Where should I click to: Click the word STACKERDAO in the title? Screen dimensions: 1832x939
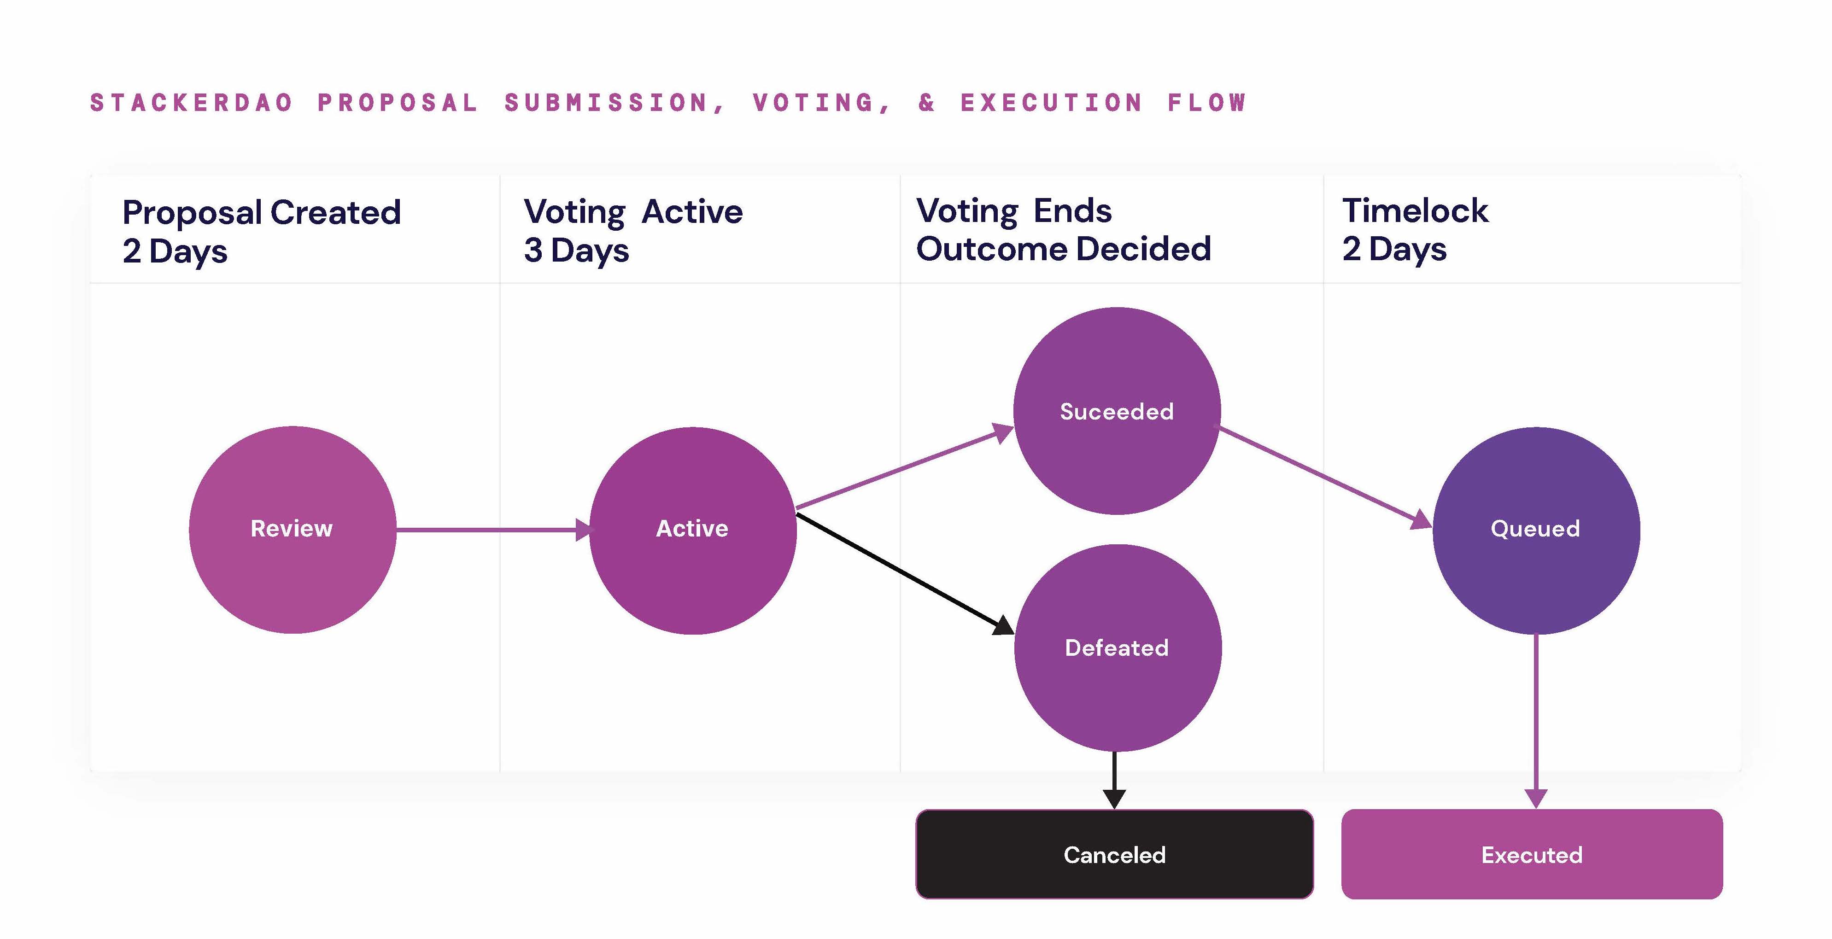191,103
